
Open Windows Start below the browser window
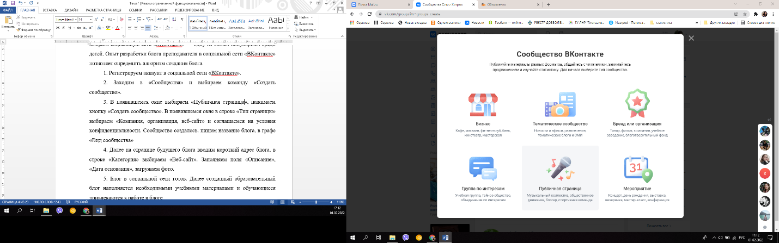(354, 238)
